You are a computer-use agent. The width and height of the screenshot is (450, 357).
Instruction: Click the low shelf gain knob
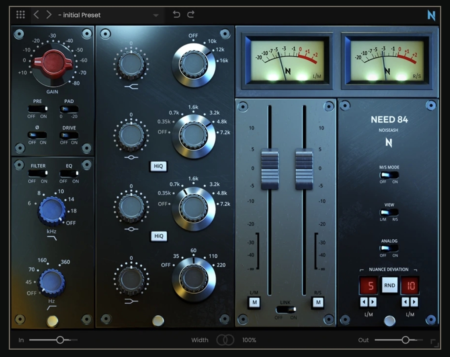click(x=131, y=280)
